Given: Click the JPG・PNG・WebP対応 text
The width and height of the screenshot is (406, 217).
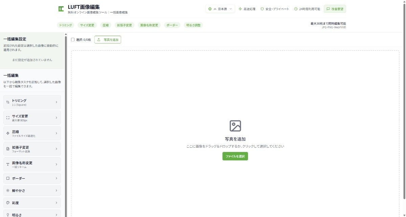Looking at the screenshot, I should click(334, 27).
